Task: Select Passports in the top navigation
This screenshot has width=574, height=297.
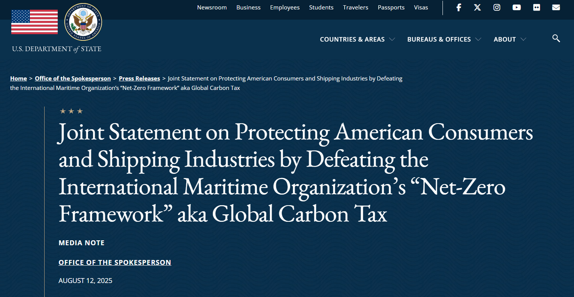Action: click(391, 8)
